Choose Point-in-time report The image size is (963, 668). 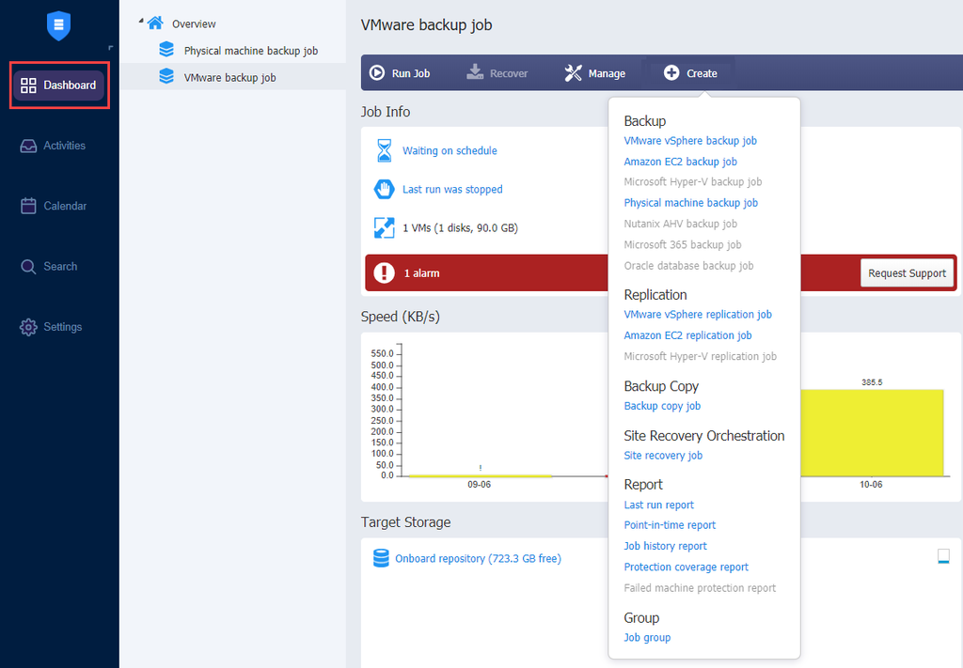click(670, 525)
